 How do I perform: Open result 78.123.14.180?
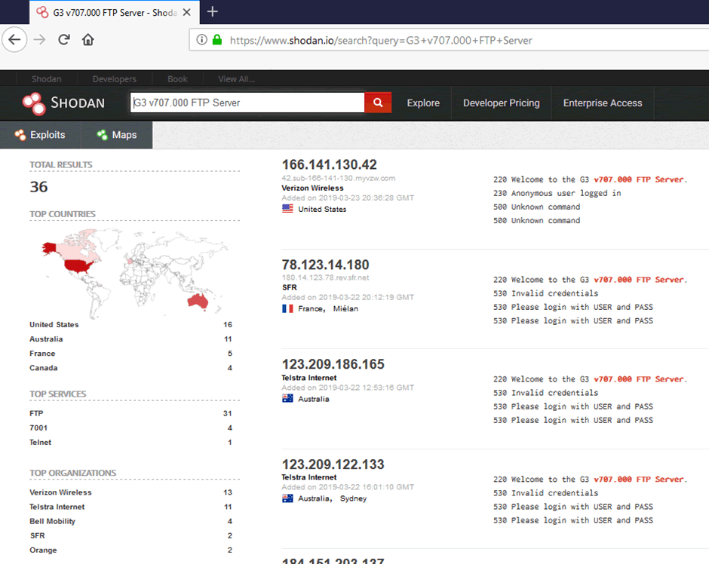(325, 265)
